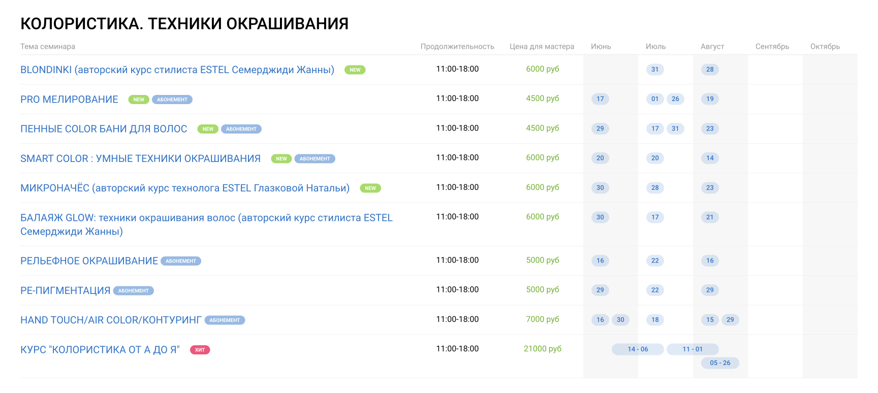Click Октябрь column header
The height and width of the screenshot is (393, 878).
pyautogui.click(x=825, y=46)
